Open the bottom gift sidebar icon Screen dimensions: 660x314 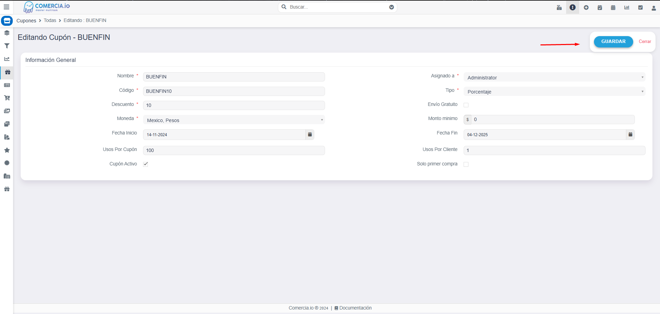point(7,189)
